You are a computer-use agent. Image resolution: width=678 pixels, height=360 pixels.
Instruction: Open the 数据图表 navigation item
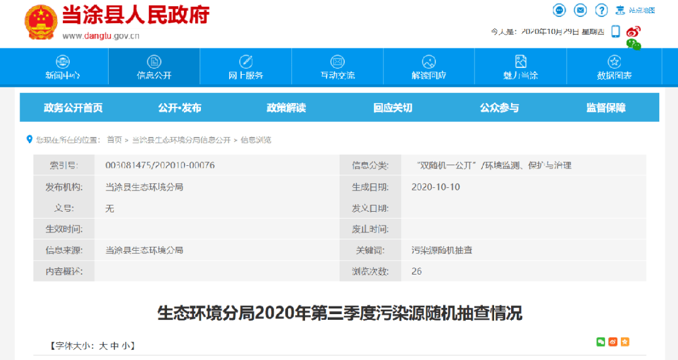(614, 67)
